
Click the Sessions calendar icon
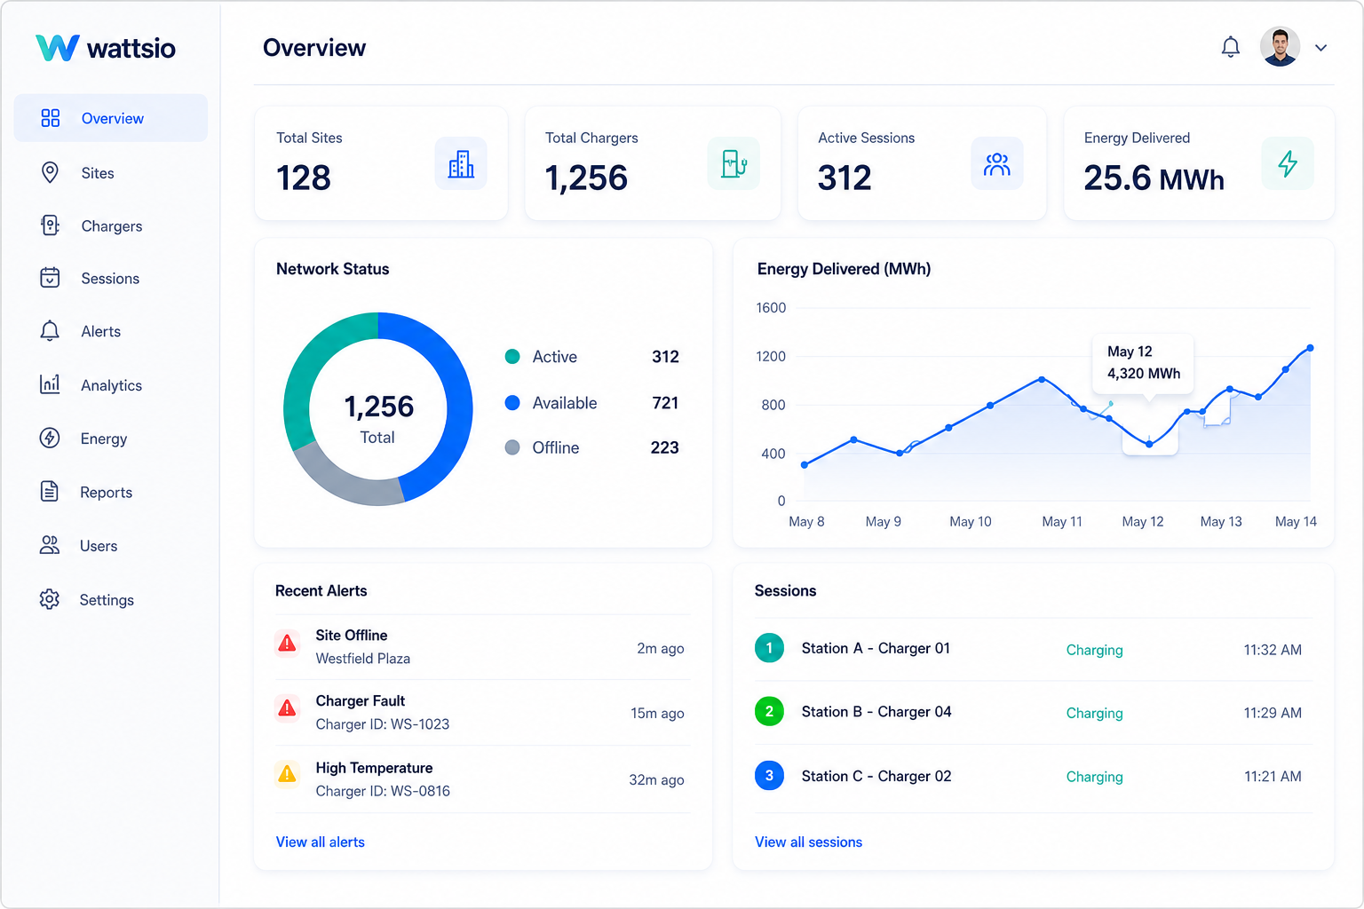coord(51,278)
